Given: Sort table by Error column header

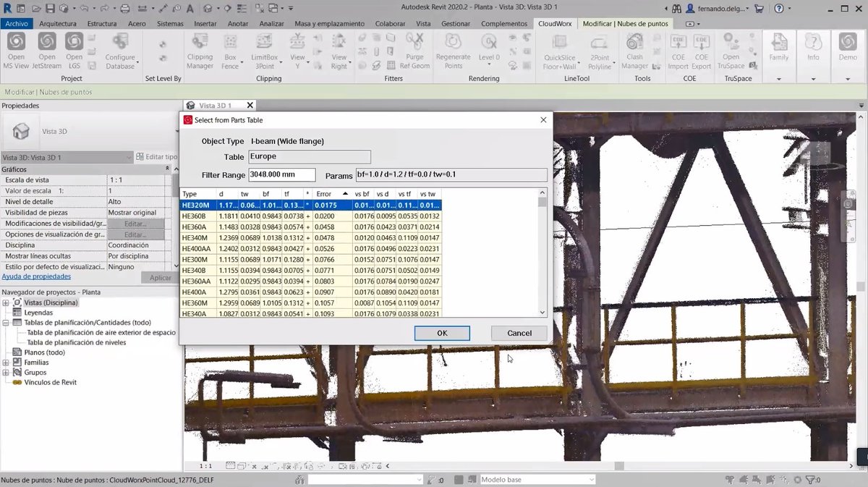Looking at the screenshot, I should click(332, 194).
